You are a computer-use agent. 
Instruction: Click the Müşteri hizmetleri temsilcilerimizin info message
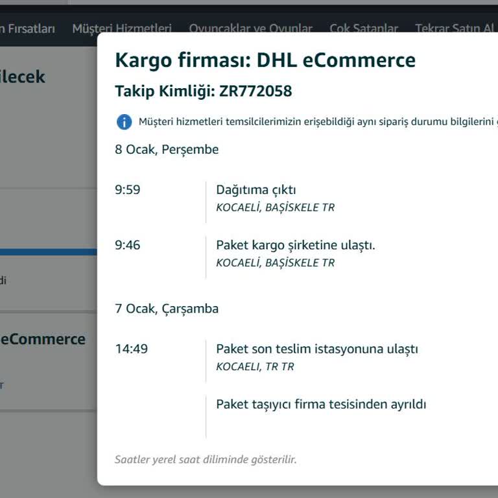pyautogui.click(x=318, y=122)
